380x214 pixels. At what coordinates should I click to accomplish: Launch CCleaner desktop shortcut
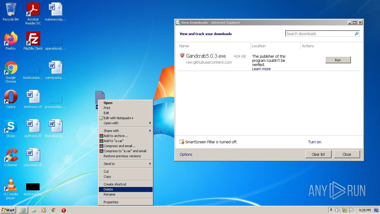point(11,158)
